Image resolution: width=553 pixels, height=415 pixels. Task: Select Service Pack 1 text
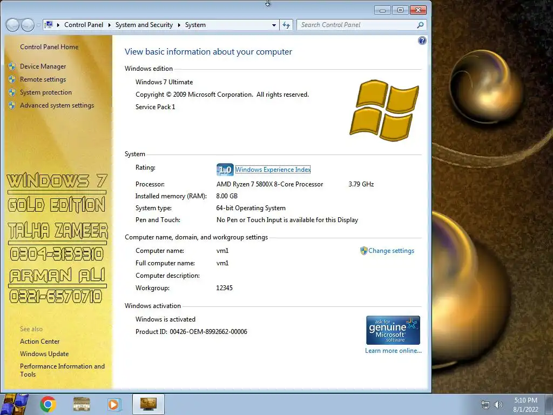(155, 107)
